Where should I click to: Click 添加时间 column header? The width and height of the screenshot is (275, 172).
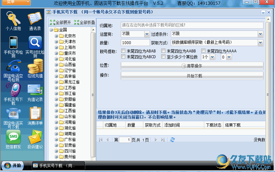point(183,125)
